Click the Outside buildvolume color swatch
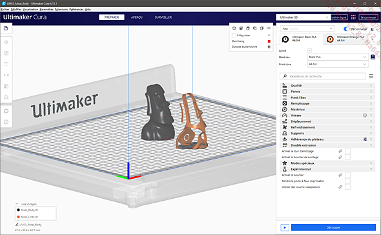The height and width of the screenshot is (235, 381). (269, 47)
